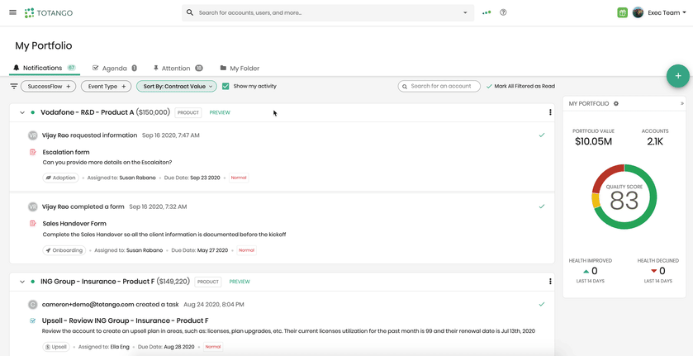This screenshot has width=693, height=356.
Task: Open Upsell - Review ING Group task title
Action: click(125, 320)
